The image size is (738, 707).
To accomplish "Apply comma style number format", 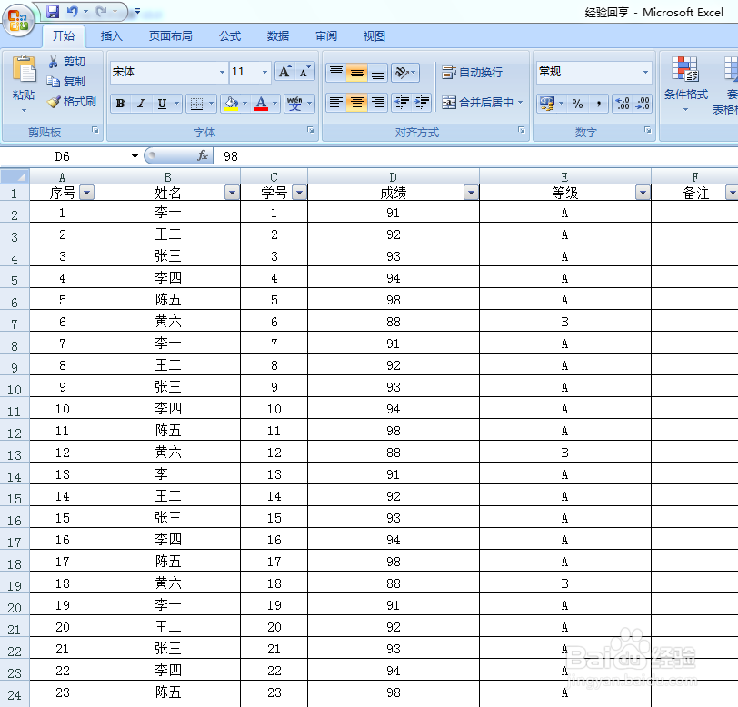I will (599, 104).
